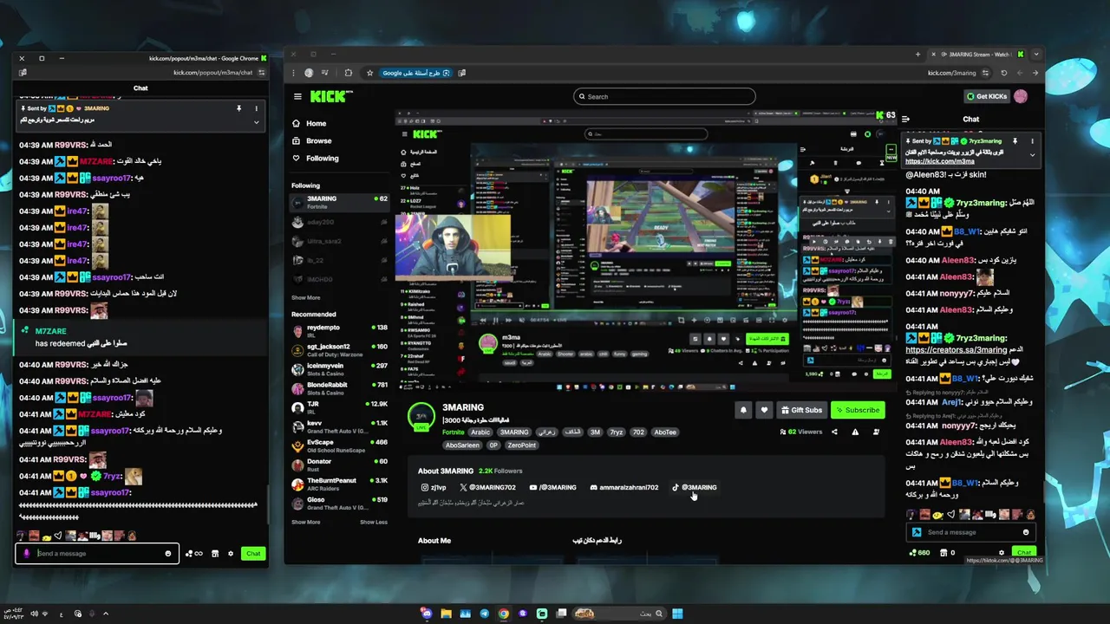This screenshot has width=1110, height=624.
Task: Click the bookmark star in Chrome address bar
Action: (x=369, y=73)
